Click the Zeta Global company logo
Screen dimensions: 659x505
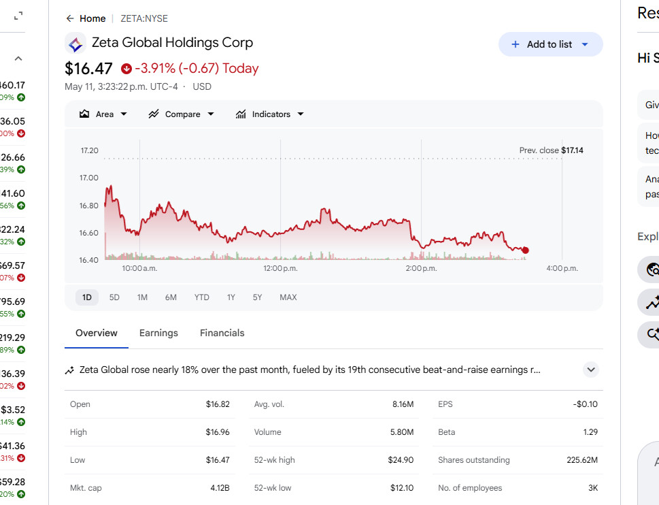point(75,44)
